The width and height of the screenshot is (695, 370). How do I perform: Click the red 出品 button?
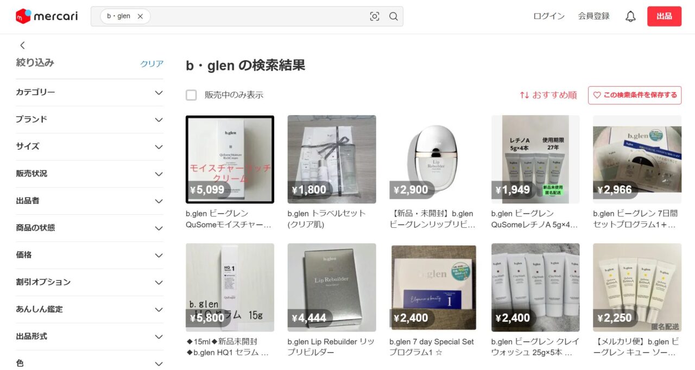tap(664, 16)
